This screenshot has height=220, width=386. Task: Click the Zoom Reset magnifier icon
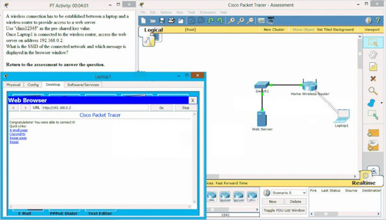pyautogui.click(x=240, y=21)
